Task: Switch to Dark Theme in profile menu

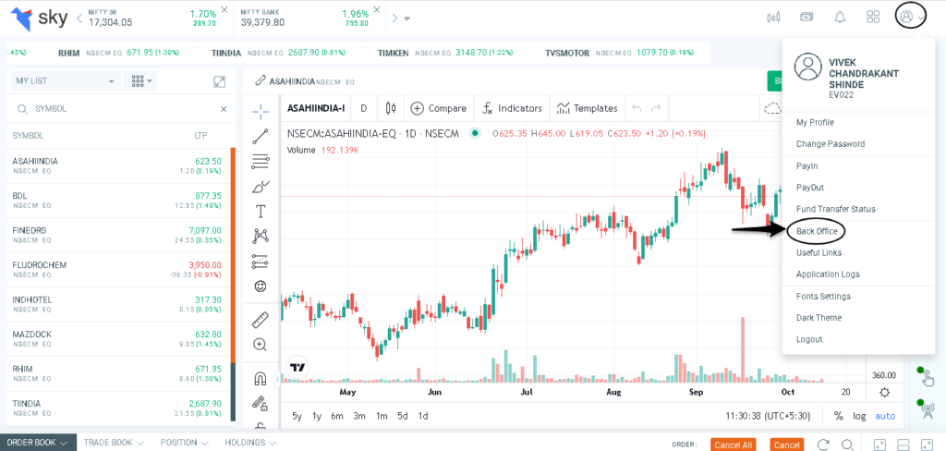Action: [x=819, y=318]
